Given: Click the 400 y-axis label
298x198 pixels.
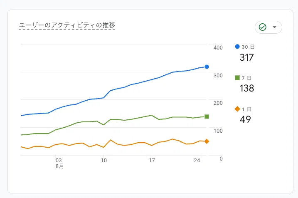Looking at the screenshot, I should point(218,47).
